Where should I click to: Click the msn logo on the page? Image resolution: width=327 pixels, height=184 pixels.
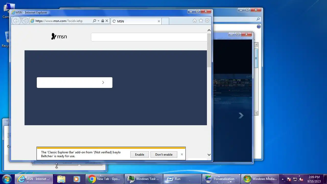click(59, 37)
